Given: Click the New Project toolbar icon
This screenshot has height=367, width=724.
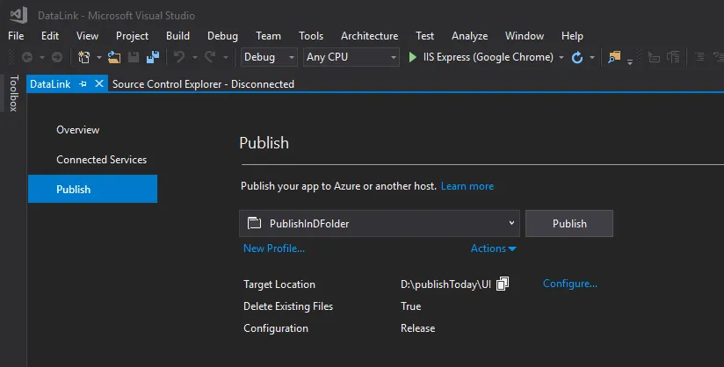Looking at the screenshot, I should click(x=84, y=57).
